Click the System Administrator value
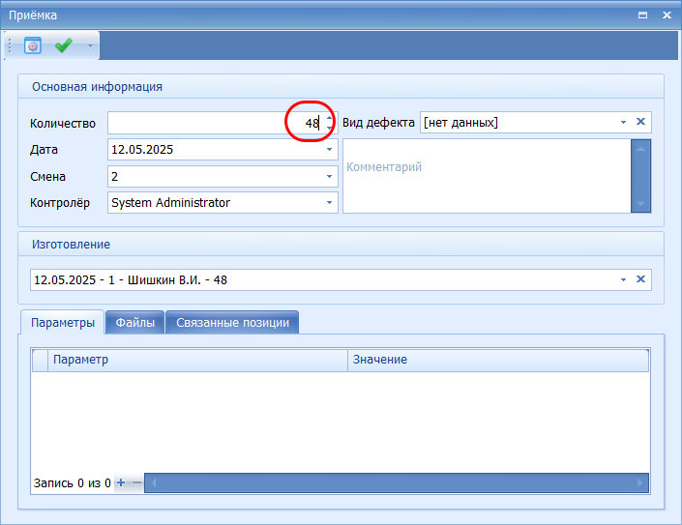 click(170, 202)
